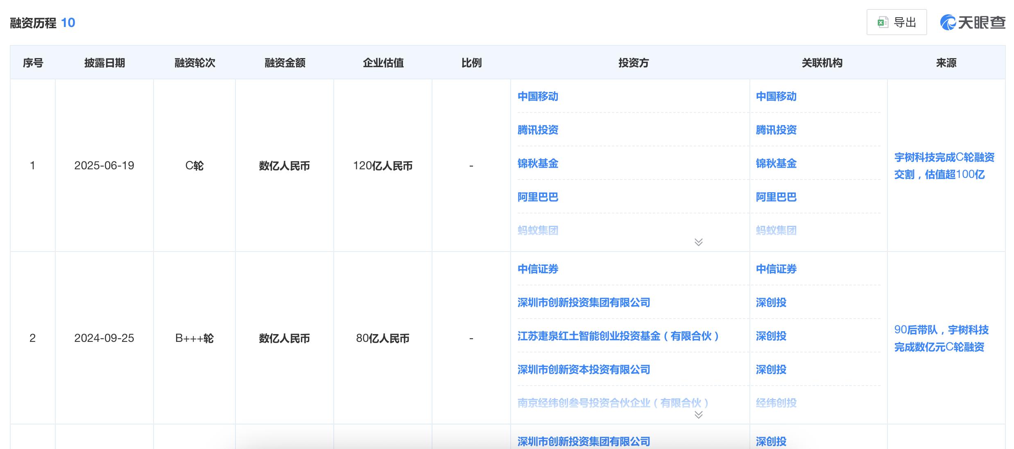
Task: Open 腾讯投资 investor link
Action: coord(538,130)
